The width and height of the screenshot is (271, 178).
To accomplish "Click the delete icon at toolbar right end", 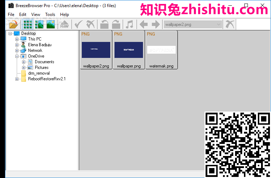I will point(230,25).
